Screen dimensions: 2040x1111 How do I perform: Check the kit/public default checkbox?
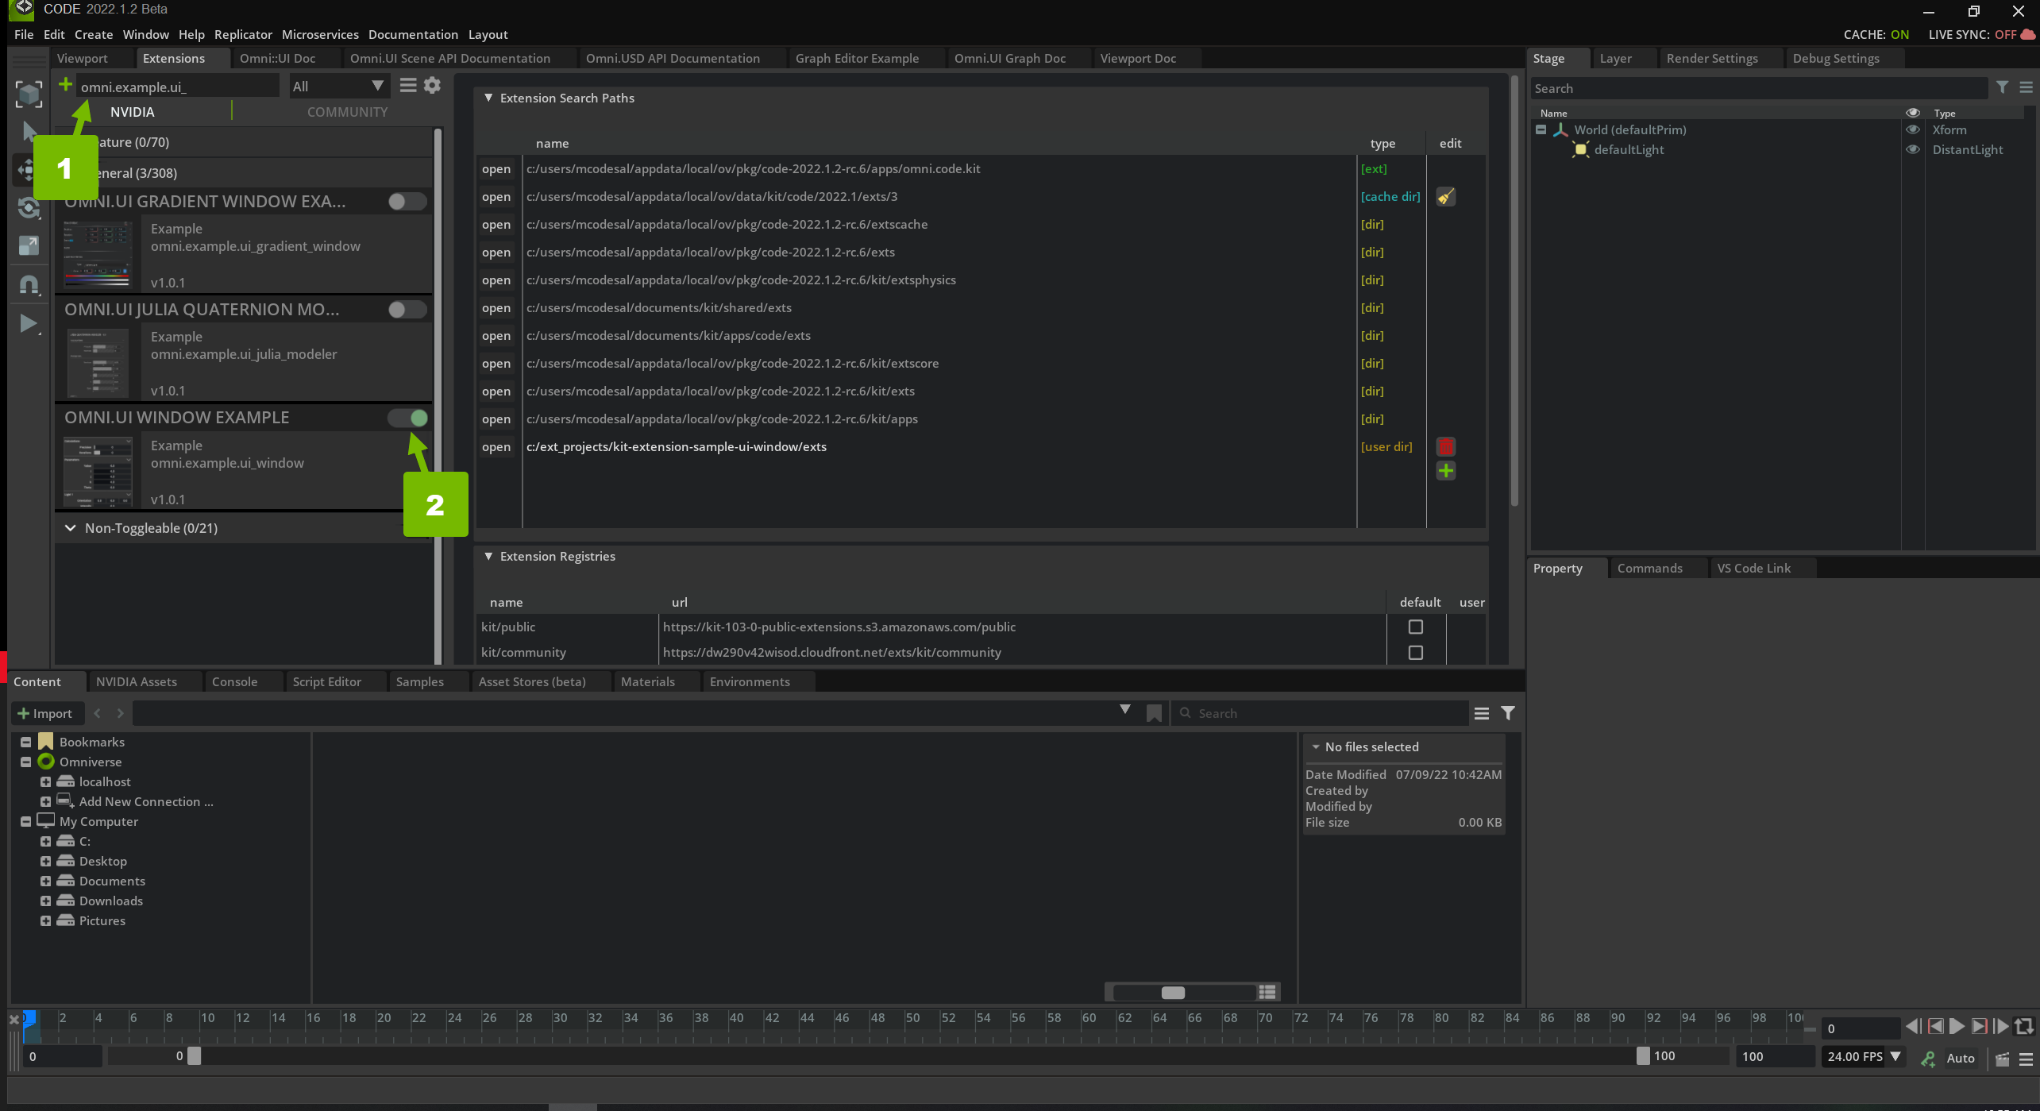1415,627
